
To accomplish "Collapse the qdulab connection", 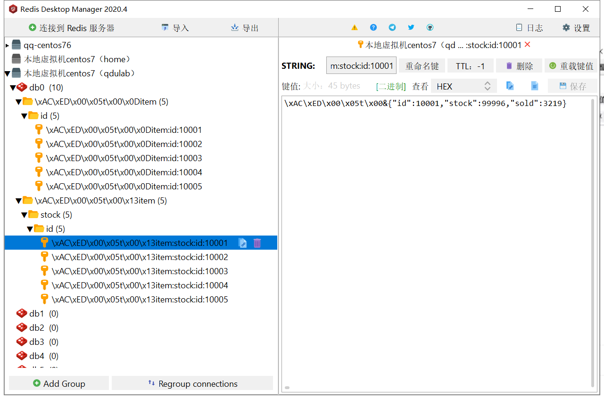I will point(8,73).
